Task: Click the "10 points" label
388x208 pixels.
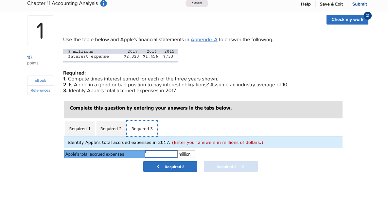Action: point(33,60)
